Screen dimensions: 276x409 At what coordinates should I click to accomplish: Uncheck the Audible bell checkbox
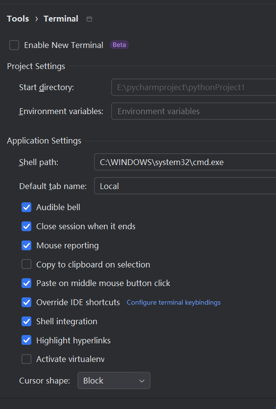[x=26, y=207]
